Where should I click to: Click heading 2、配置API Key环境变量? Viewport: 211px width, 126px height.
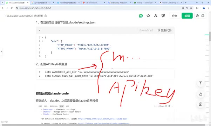[52, 64]
